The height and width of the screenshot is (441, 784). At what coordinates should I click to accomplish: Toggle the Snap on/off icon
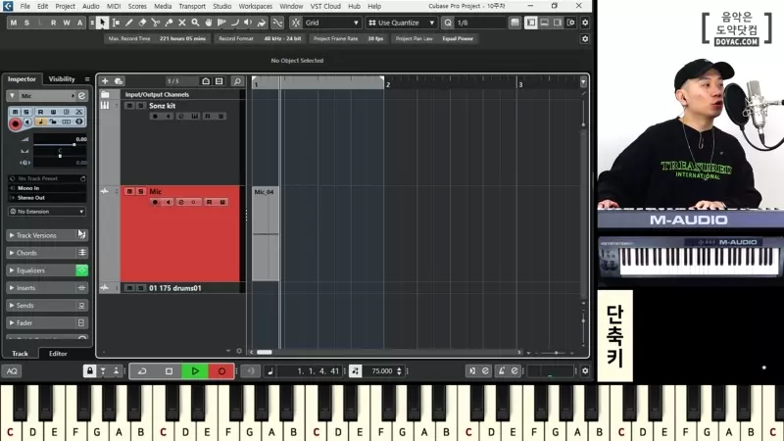coord(296,23)
